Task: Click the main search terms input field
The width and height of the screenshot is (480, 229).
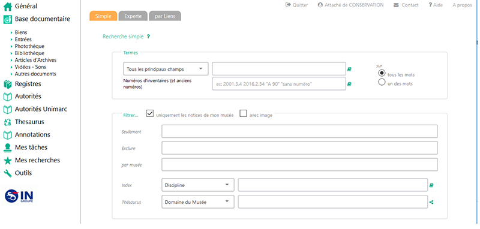Action: tap(279, 69)
